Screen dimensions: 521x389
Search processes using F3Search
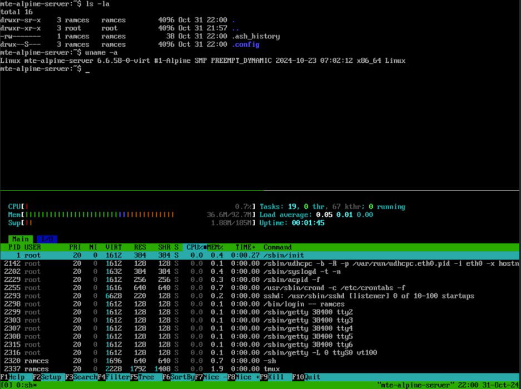pos(81,376)
